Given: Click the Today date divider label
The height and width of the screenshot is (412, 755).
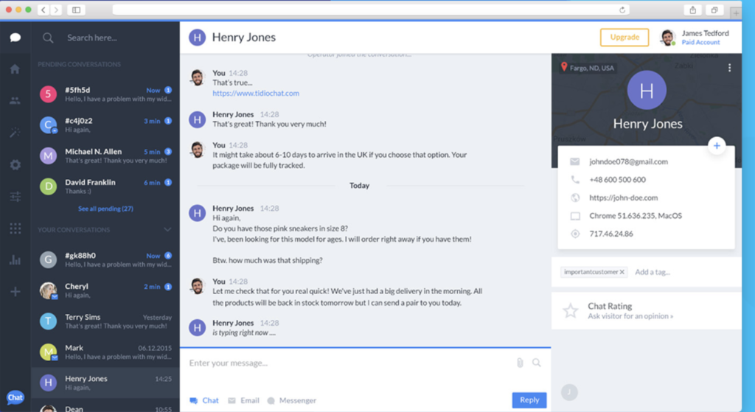Looking at the screenshot, I should click(359, 185).
